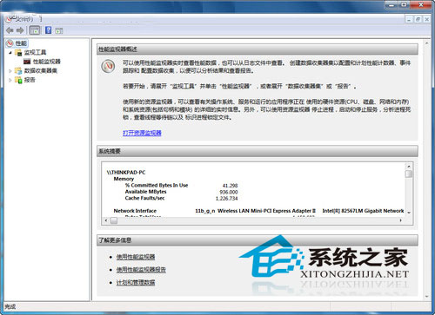The image size is (435, 315).
Task: Click system summary horizontal scroll right arrow
Action: point(401,220)
